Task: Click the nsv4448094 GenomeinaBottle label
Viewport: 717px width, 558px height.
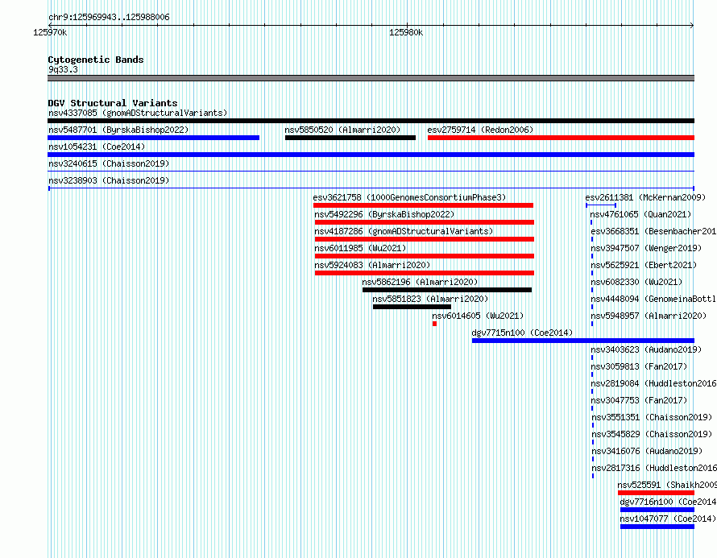Action: (x=653, y=299)
